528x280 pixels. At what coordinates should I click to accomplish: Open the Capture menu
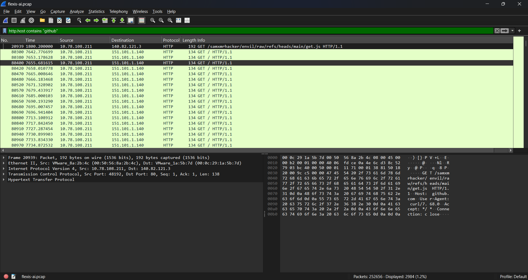[x=58, y=12]
